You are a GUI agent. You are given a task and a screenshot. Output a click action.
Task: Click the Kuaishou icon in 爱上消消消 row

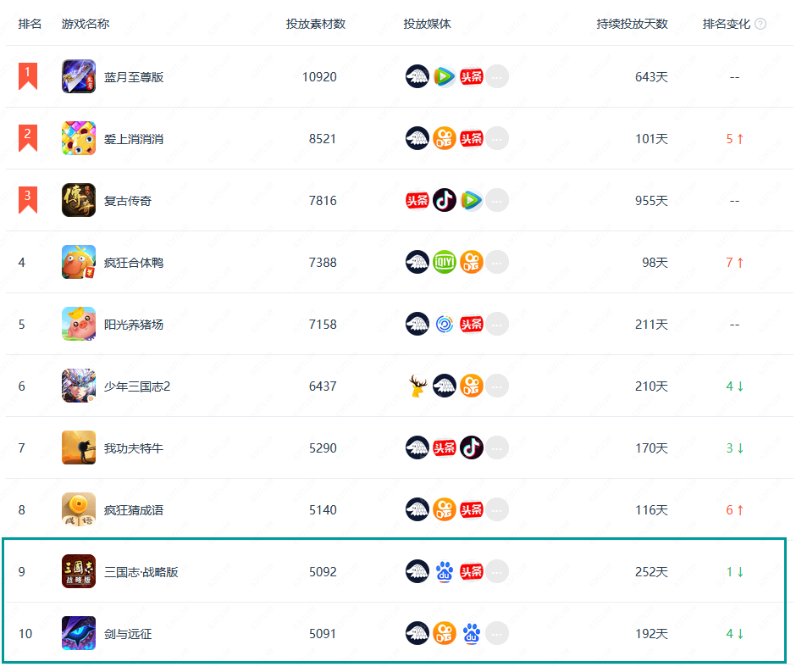tap(445, 138)
